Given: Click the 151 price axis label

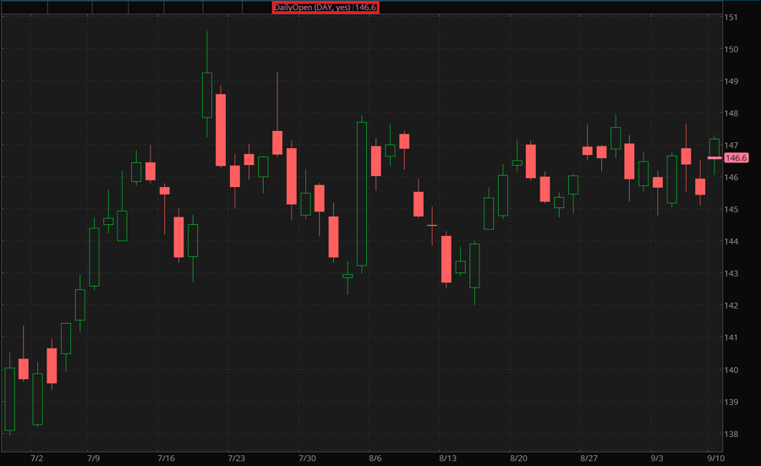Looking at the screenshot, I should tap(731, 17).
